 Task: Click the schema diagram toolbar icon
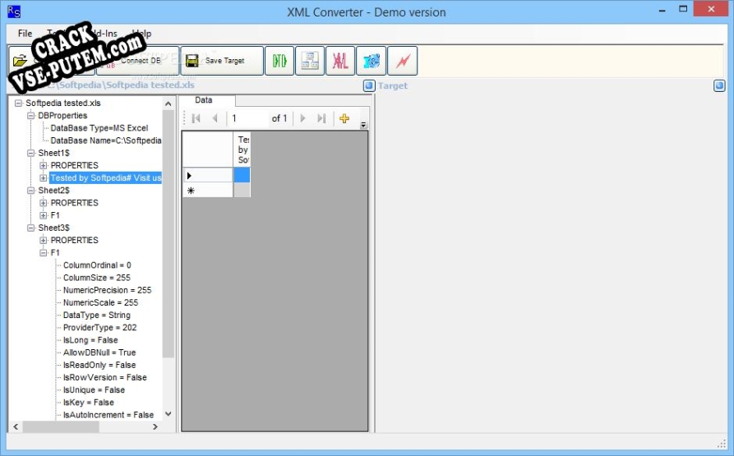[x=310, y=61]
